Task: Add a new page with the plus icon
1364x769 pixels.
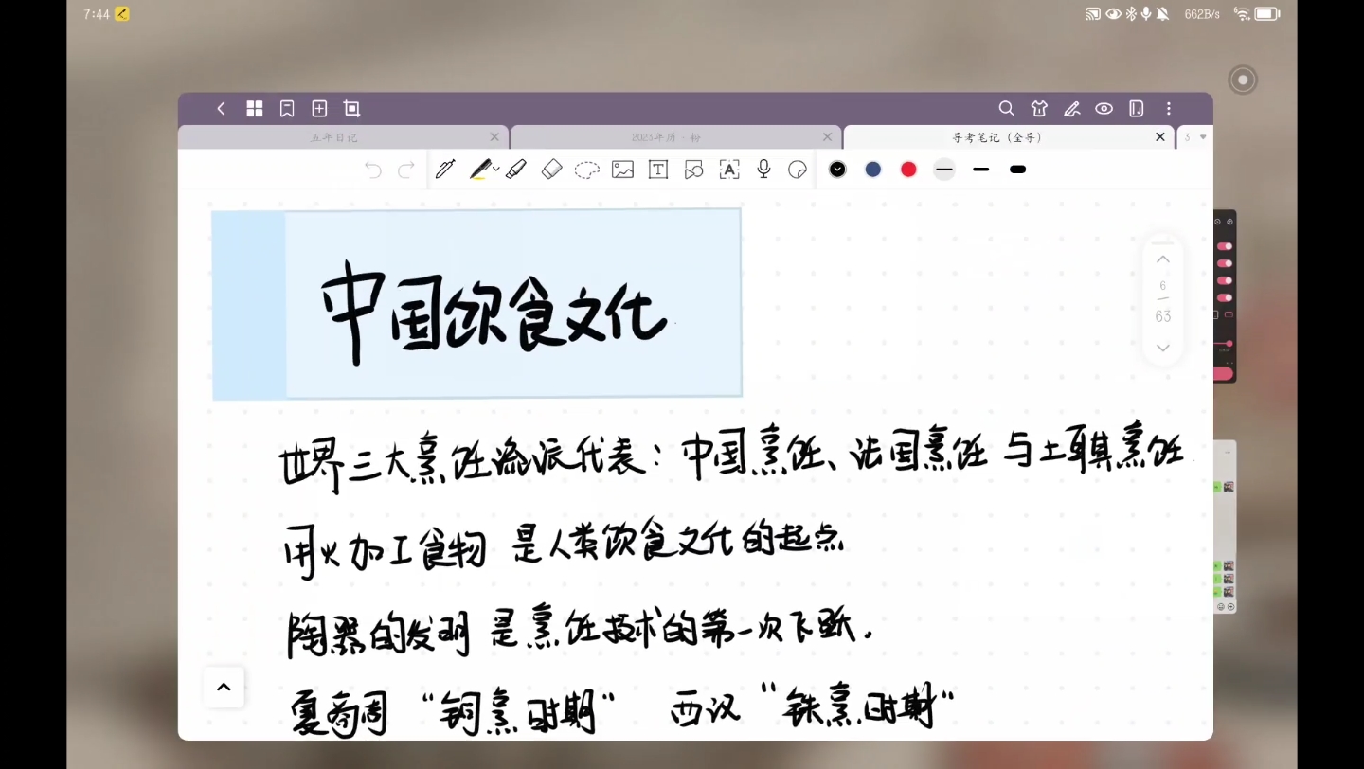Action: 319,109
